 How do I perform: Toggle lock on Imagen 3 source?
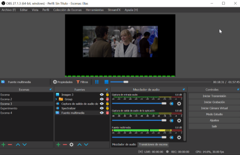point(108,95)
